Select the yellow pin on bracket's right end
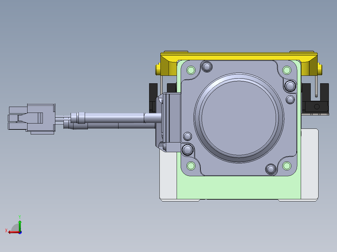This screenshot has width=337, height=252. (320, 69)
